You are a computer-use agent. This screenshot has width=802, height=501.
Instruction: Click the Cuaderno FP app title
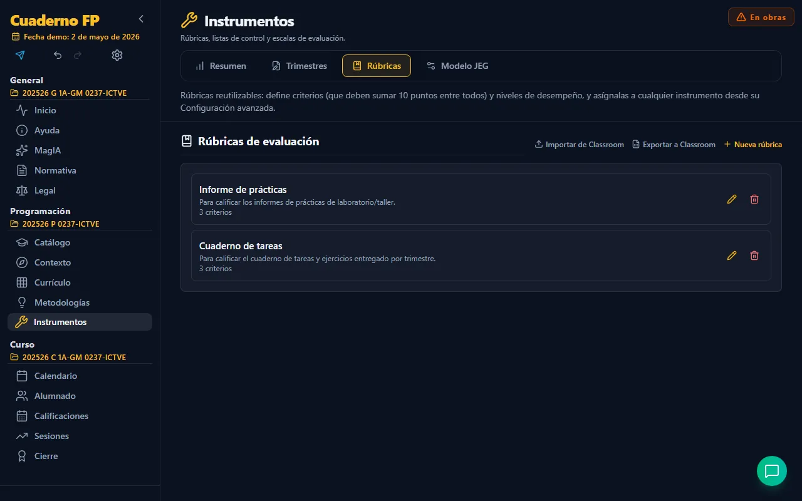tap(55, 20)
